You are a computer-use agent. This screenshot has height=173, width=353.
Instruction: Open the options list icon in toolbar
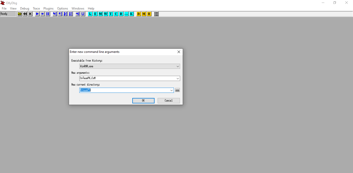[x=156, y=14]
